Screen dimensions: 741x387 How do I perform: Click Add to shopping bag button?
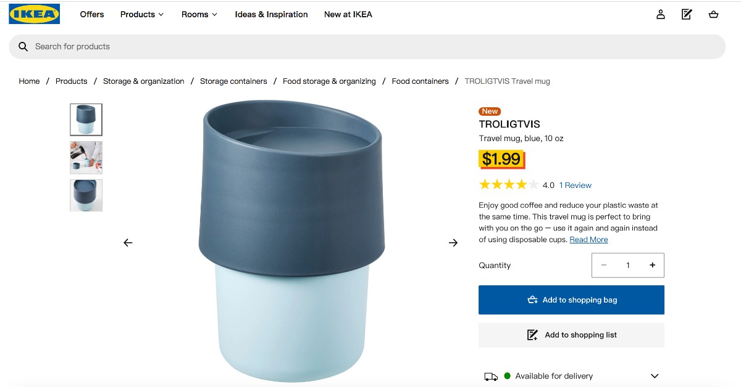pos(571,300)
